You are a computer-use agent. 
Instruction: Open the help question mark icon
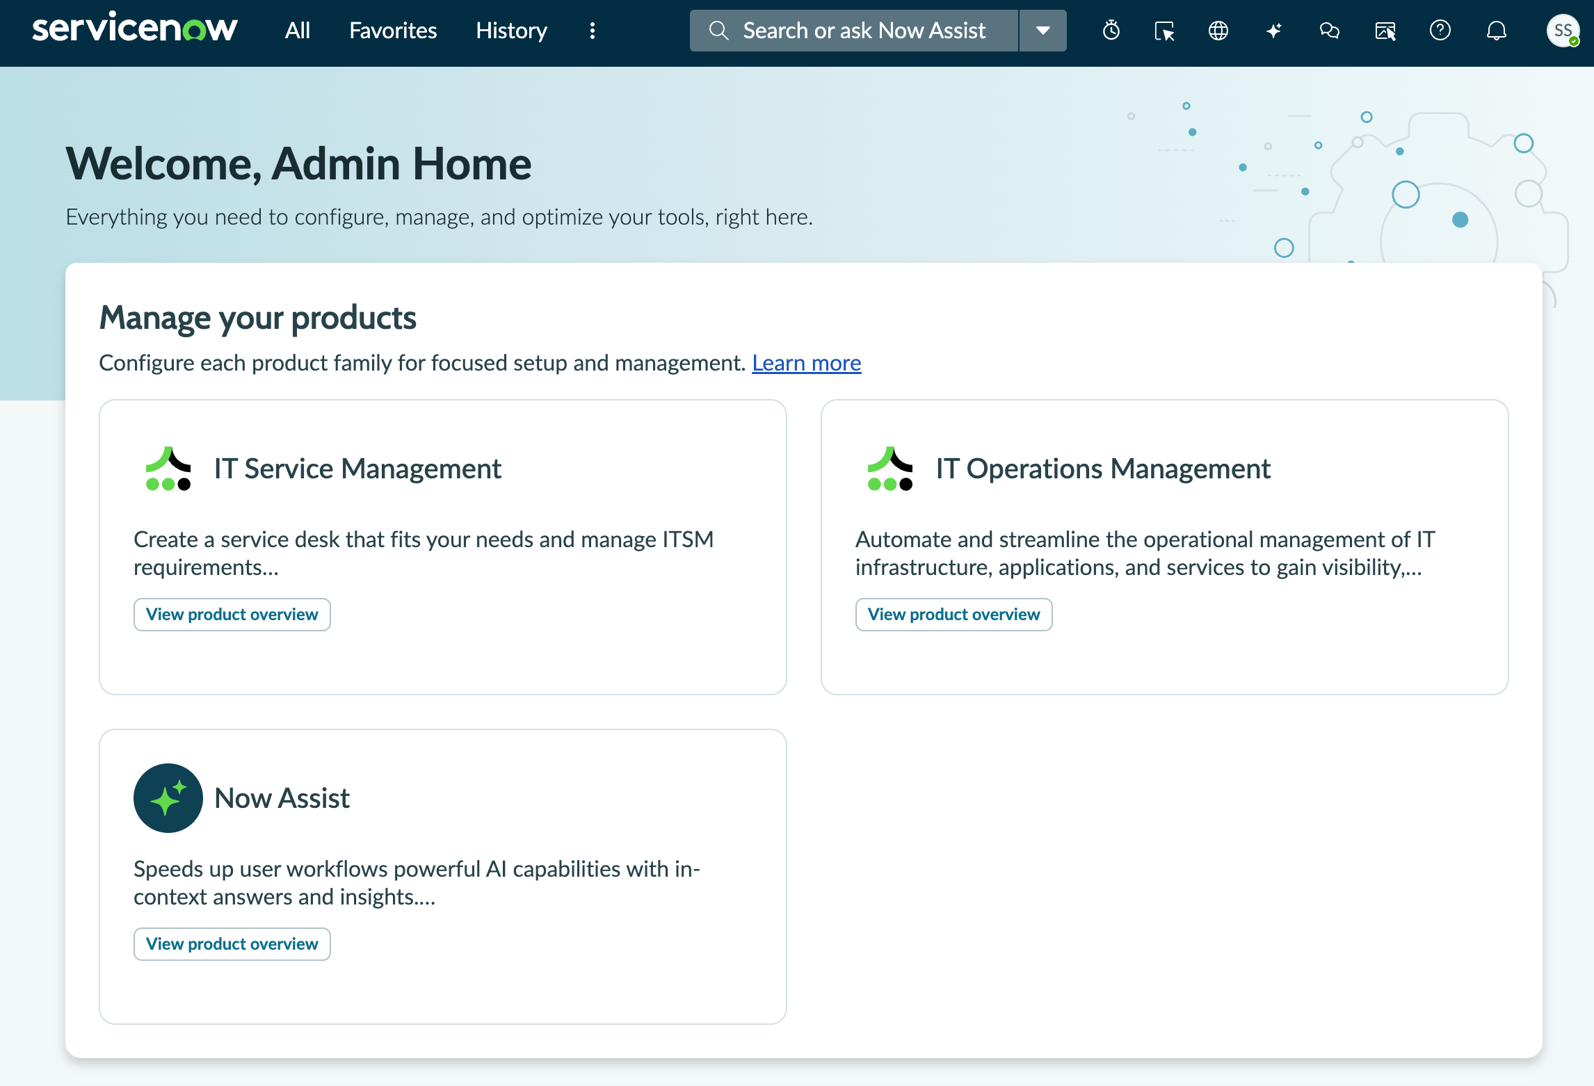(1440, 31)
